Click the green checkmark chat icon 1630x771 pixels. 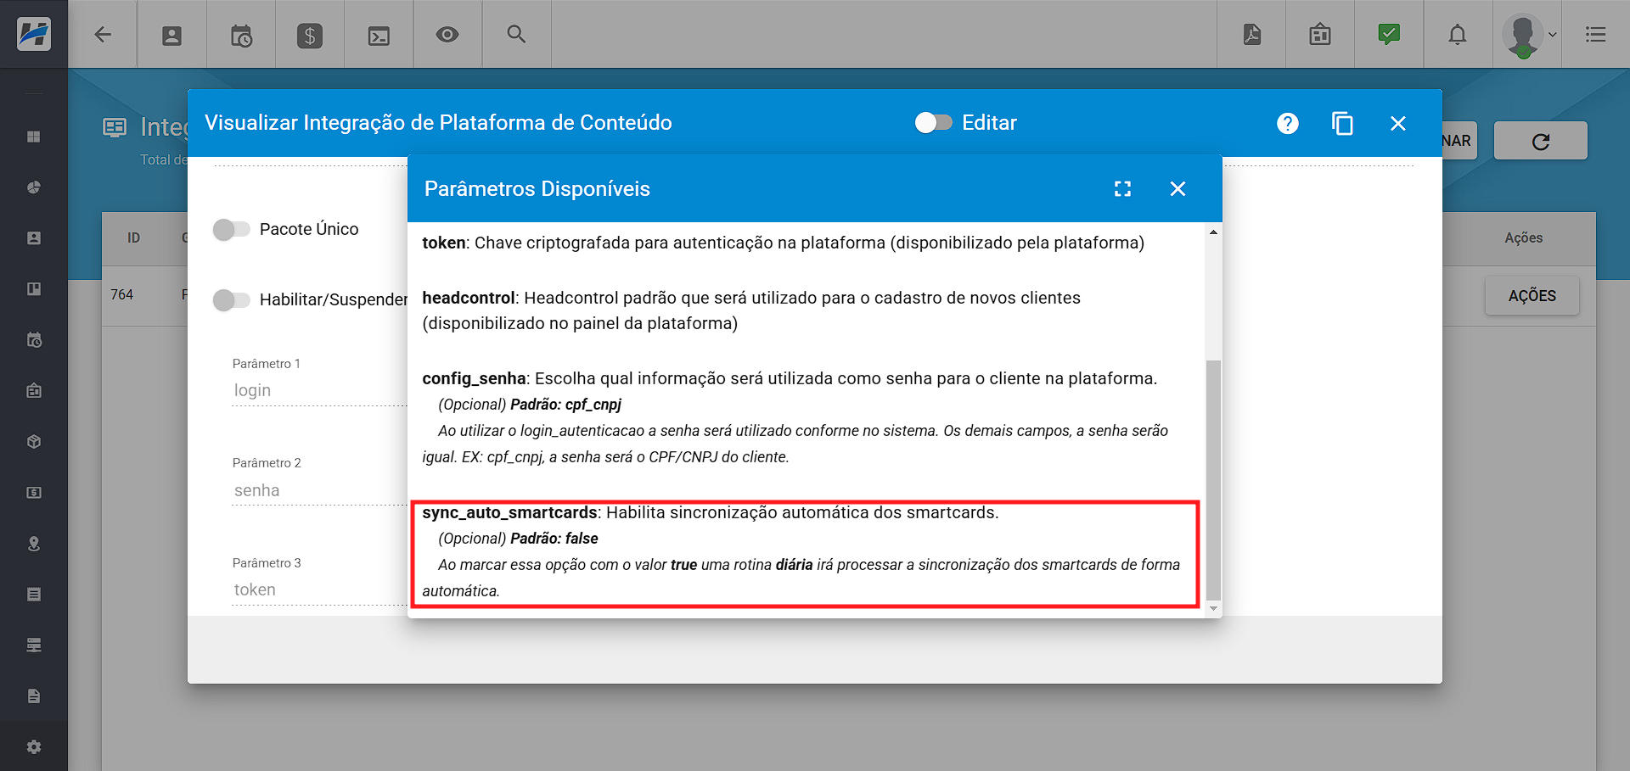point(1389,34)
